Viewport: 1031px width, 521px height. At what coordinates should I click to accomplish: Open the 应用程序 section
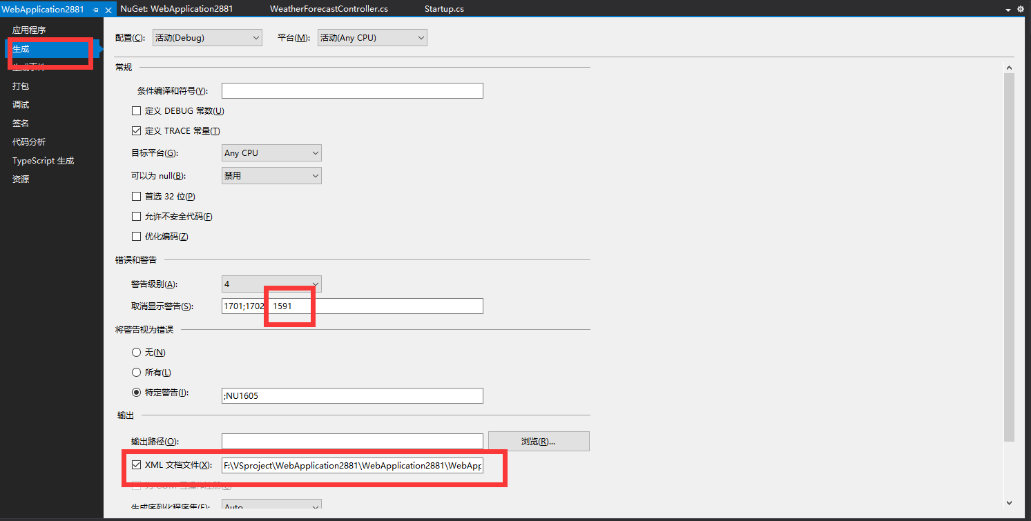tap(29, 30)
